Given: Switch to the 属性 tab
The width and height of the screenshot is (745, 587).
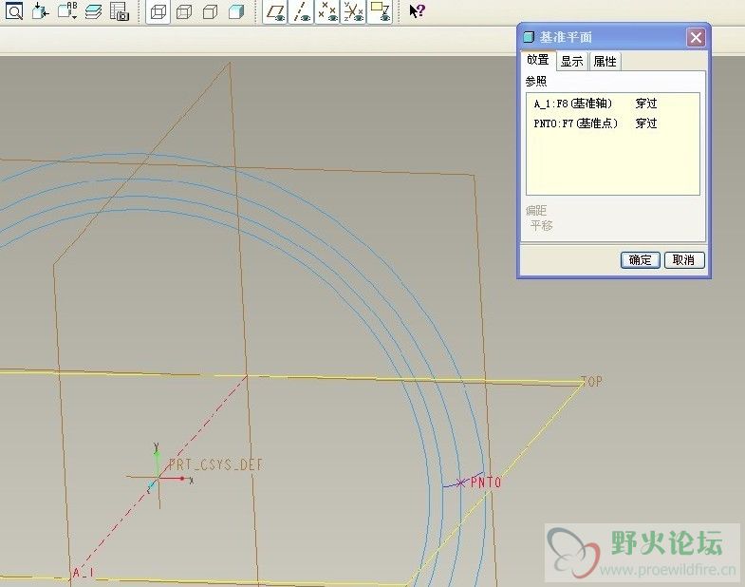Looking at the screenshot, I should coord(605,62).
